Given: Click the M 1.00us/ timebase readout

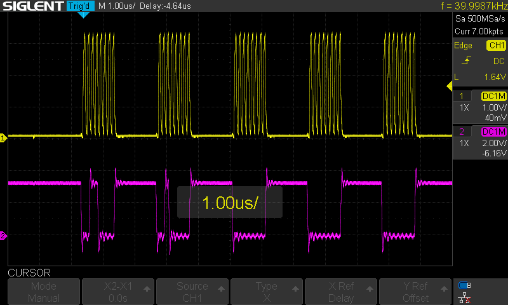Looking at the screenshot, I should tap(117, 6).
